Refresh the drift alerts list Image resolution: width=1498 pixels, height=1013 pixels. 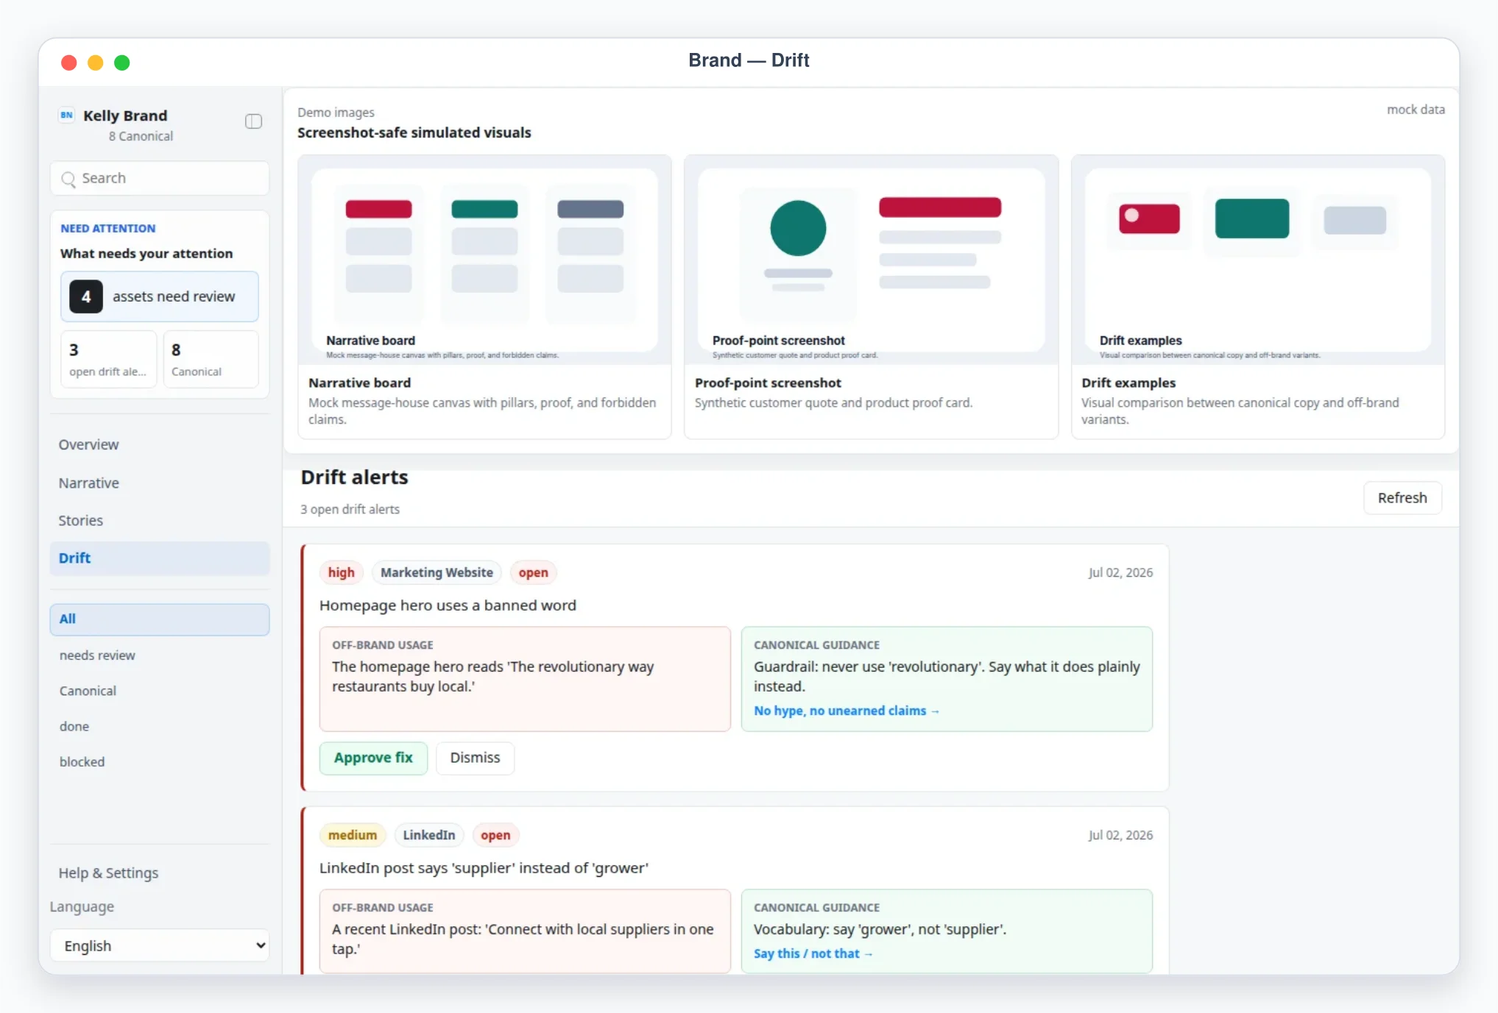(1402, 498)
